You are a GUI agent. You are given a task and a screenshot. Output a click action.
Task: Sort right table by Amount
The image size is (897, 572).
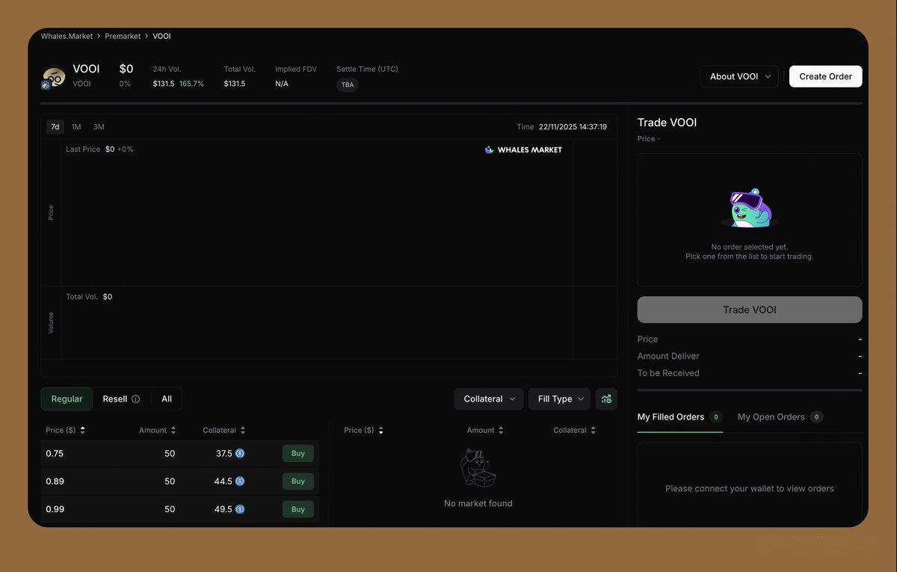tap(485, 431)
